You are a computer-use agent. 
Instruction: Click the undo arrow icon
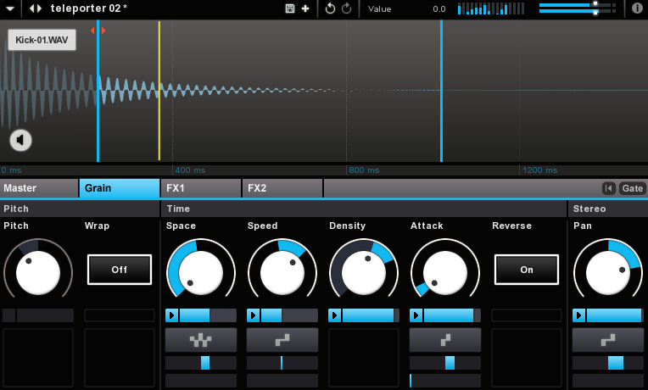coord(330,8)
